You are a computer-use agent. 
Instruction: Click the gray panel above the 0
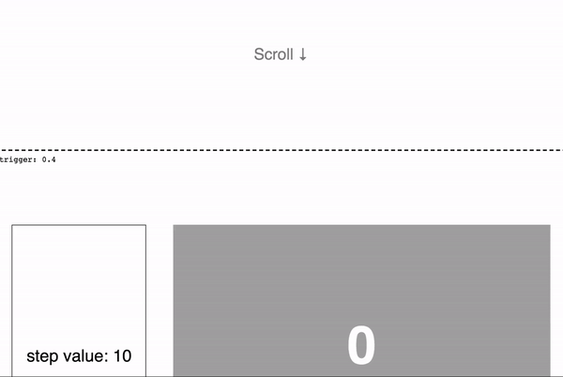(x=361, y=273)
